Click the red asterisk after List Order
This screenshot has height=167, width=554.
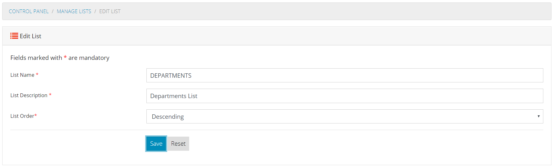pos(36,115)
